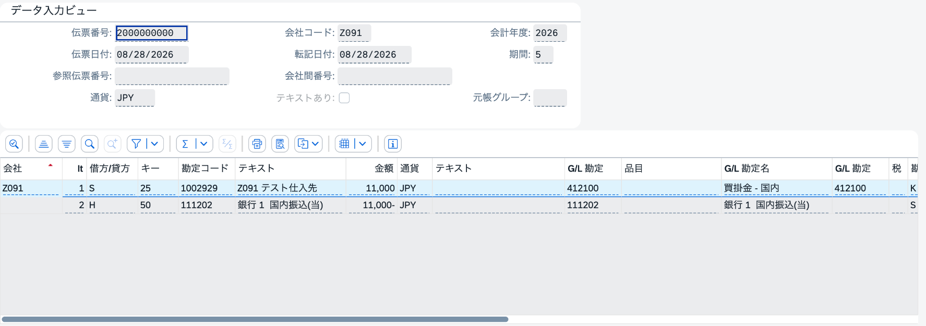The image size is (926, 326).
Task: Select the キー column header
Action: coord(158,168)
